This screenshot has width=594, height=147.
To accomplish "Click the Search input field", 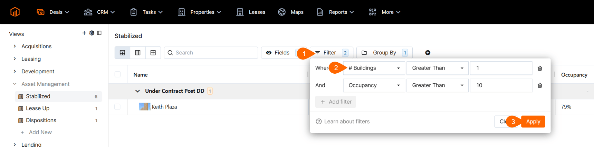I will pyautogui.click(x=211, y=53).
